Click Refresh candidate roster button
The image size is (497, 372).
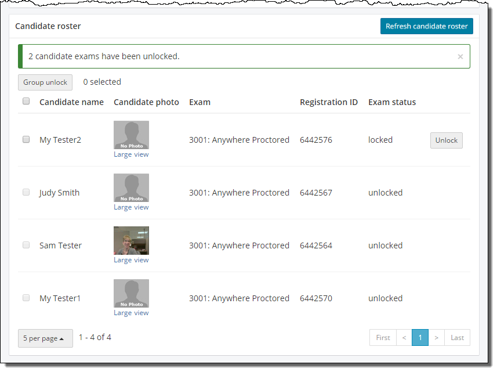pos(426,26)
